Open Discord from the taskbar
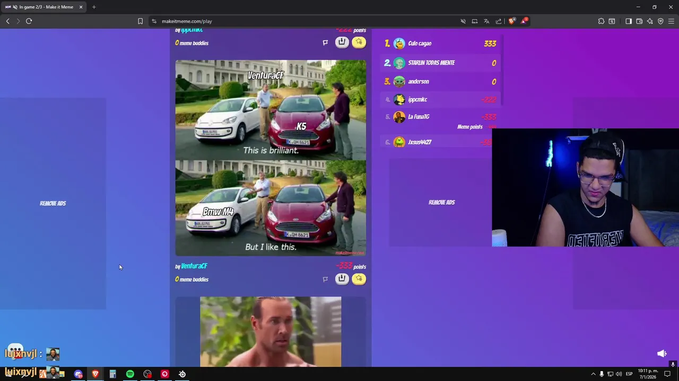Screen dimensions: 679x381 click(x=79, y=374)
